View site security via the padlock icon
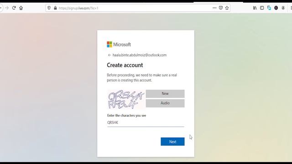 pyautogui.click(x=55, y=8)
